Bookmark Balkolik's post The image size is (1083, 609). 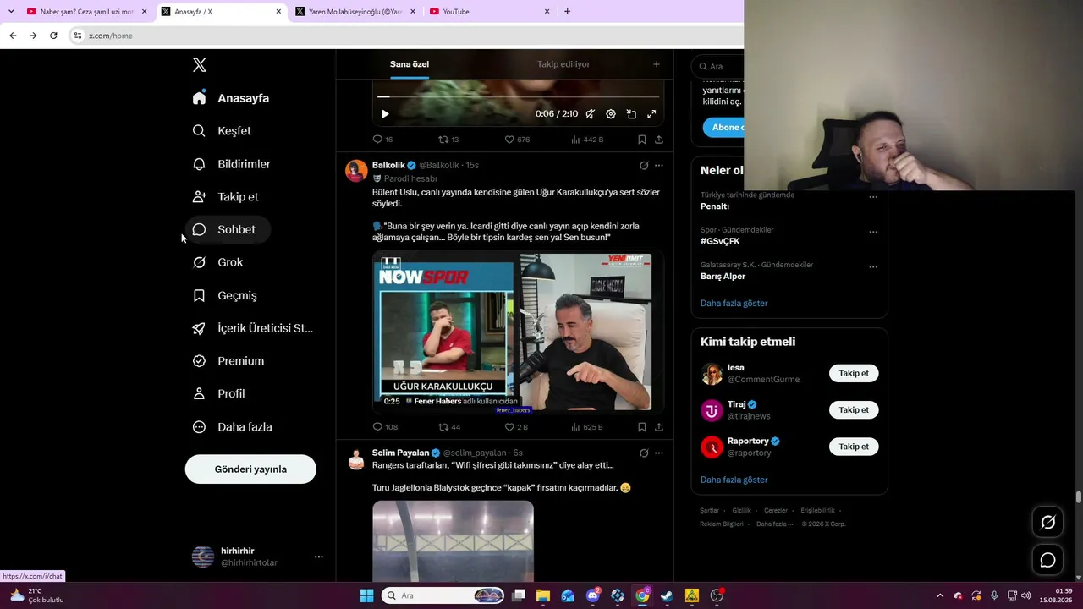(642, 427)
